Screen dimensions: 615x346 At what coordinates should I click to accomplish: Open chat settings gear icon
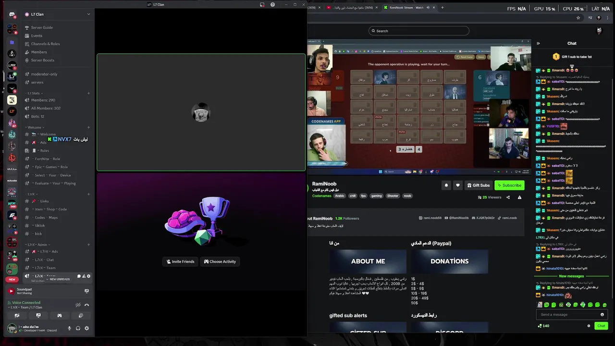tap(589, 326)
